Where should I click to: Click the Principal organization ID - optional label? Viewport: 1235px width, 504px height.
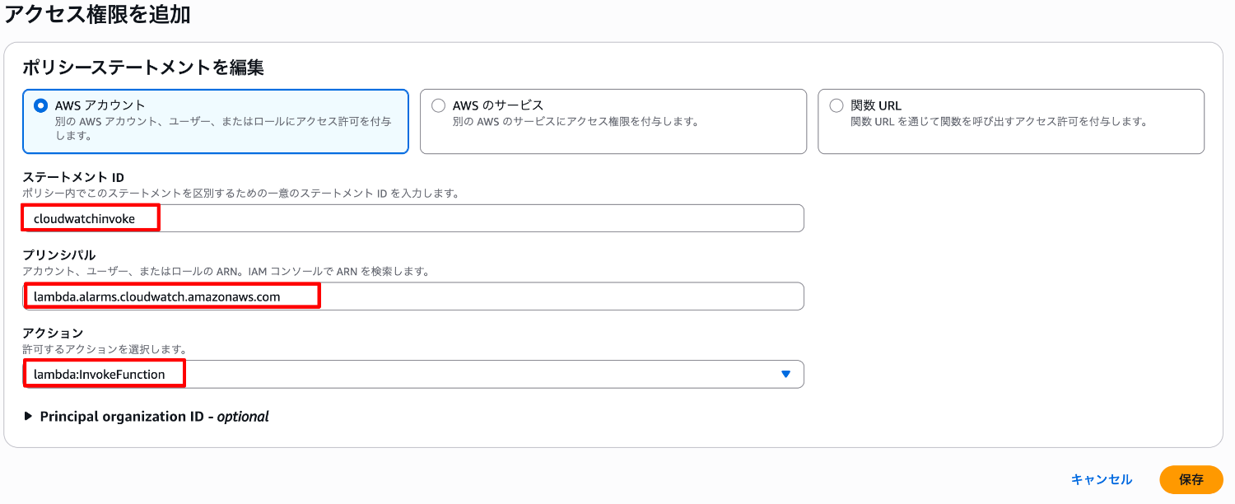coord(154,417)
